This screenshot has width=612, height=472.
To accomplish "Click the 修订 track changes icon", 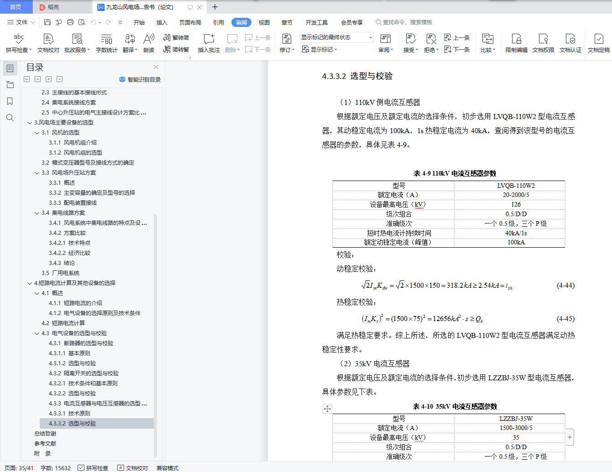I will click(287, 39).
